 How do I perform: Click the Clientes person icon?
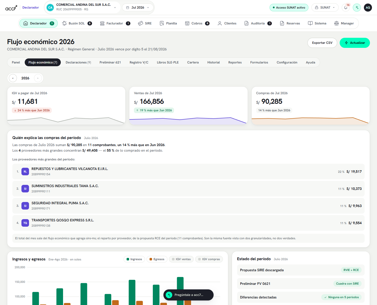pyautogui.click(x=220, y=23)
